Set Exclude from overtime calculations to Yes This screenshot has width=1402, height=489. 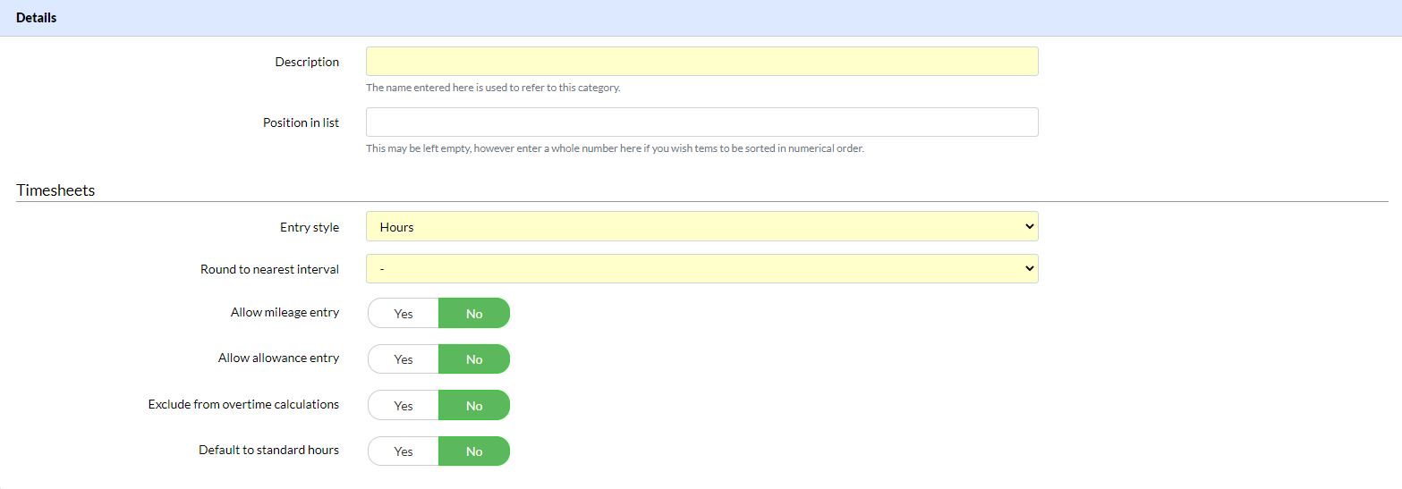(x=404, y=406)
